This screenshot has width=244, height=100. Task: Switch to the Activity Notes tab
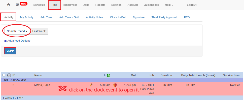(x=94, y=17)
